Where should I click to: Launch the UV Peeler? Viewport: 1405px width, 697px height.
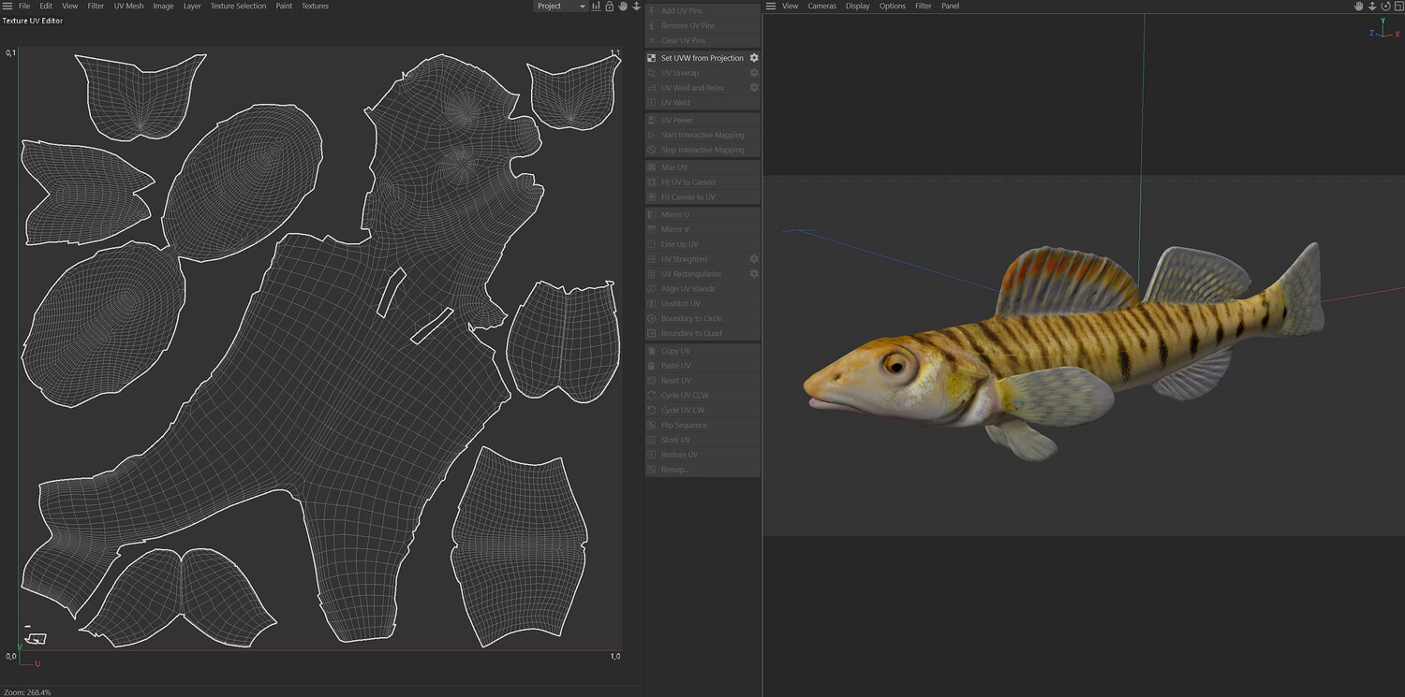(x=702, y=120)
